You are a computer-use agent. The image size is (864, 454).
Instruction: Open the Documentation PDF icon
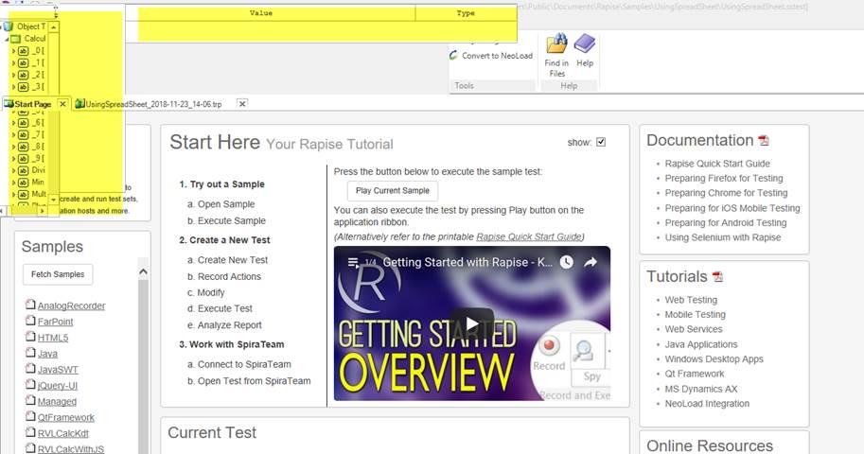pyautogui.click(x=764, y=142)
